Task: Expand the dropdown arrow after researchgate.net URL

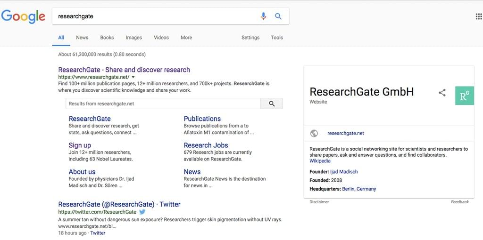Action: (x=133, y=77)
